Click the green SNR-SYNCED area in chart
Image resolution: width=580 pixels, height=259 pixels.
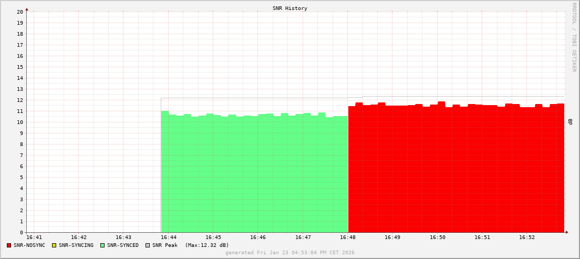(x=255, y=173)
